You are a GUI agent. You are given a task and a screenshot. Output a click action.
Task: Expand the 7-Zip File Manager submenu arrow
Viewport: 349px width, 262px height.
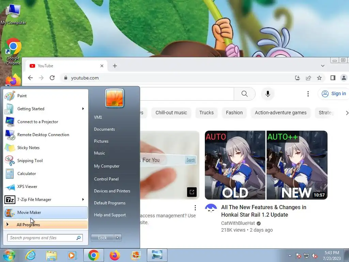(x=83, y=199)
